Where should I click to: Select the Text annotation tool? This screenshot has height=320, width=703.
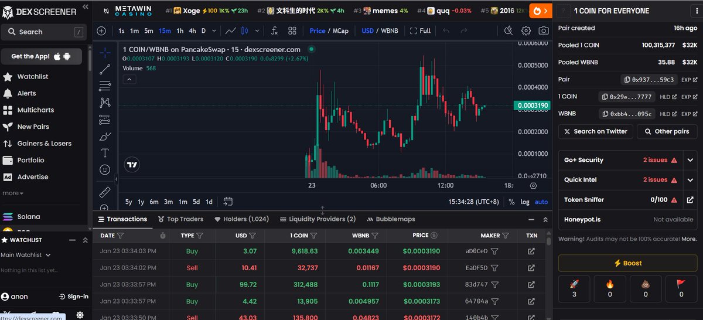tap(105, 153)
